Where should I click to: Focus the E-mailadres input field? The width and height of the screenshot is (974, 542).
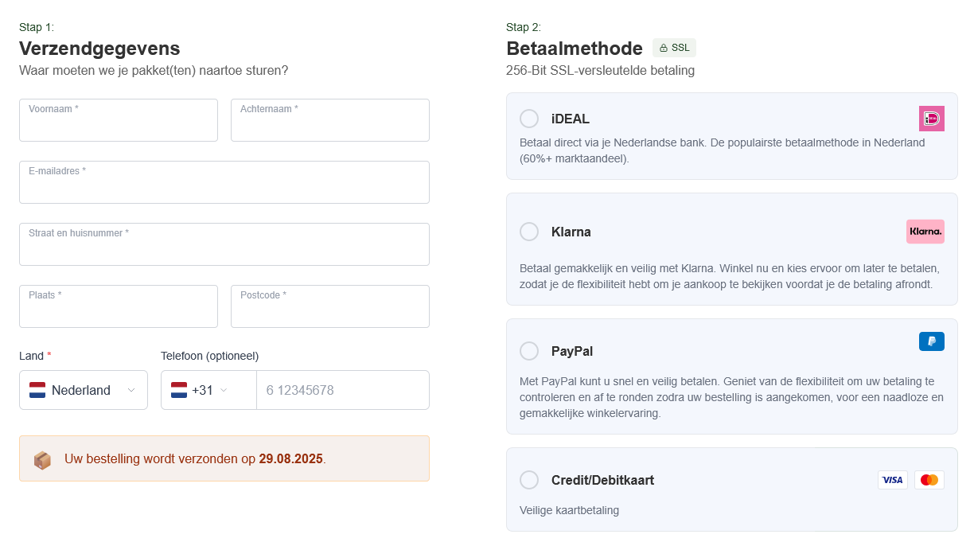point(224,182)
